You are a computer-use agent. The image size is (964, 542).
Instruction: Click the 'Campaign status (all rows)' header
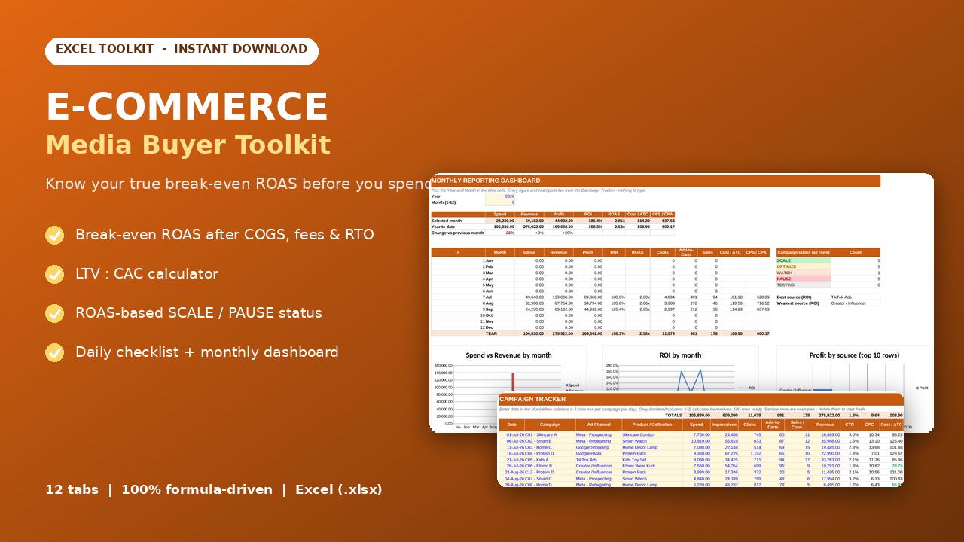point(803,253)
